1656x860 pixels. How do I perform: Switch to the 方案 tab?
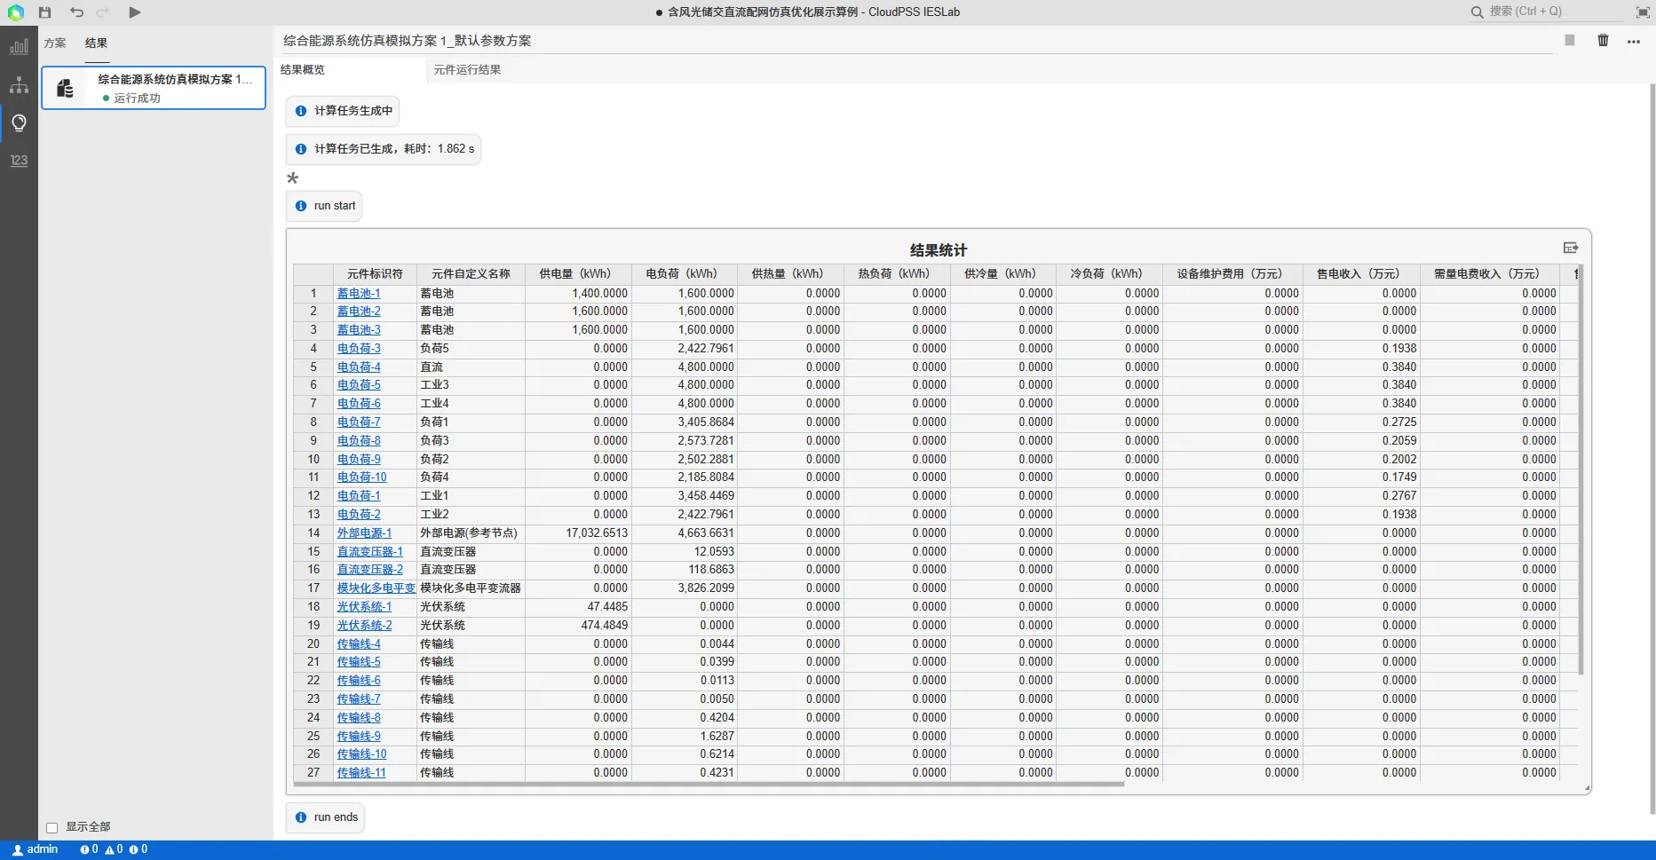point(55,43)
